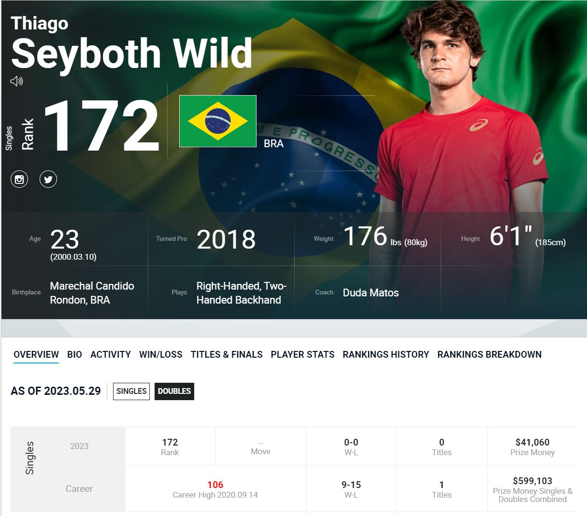587x516 pixels.
Task: Open the Player Stats tab
Action: coord(302,354)
